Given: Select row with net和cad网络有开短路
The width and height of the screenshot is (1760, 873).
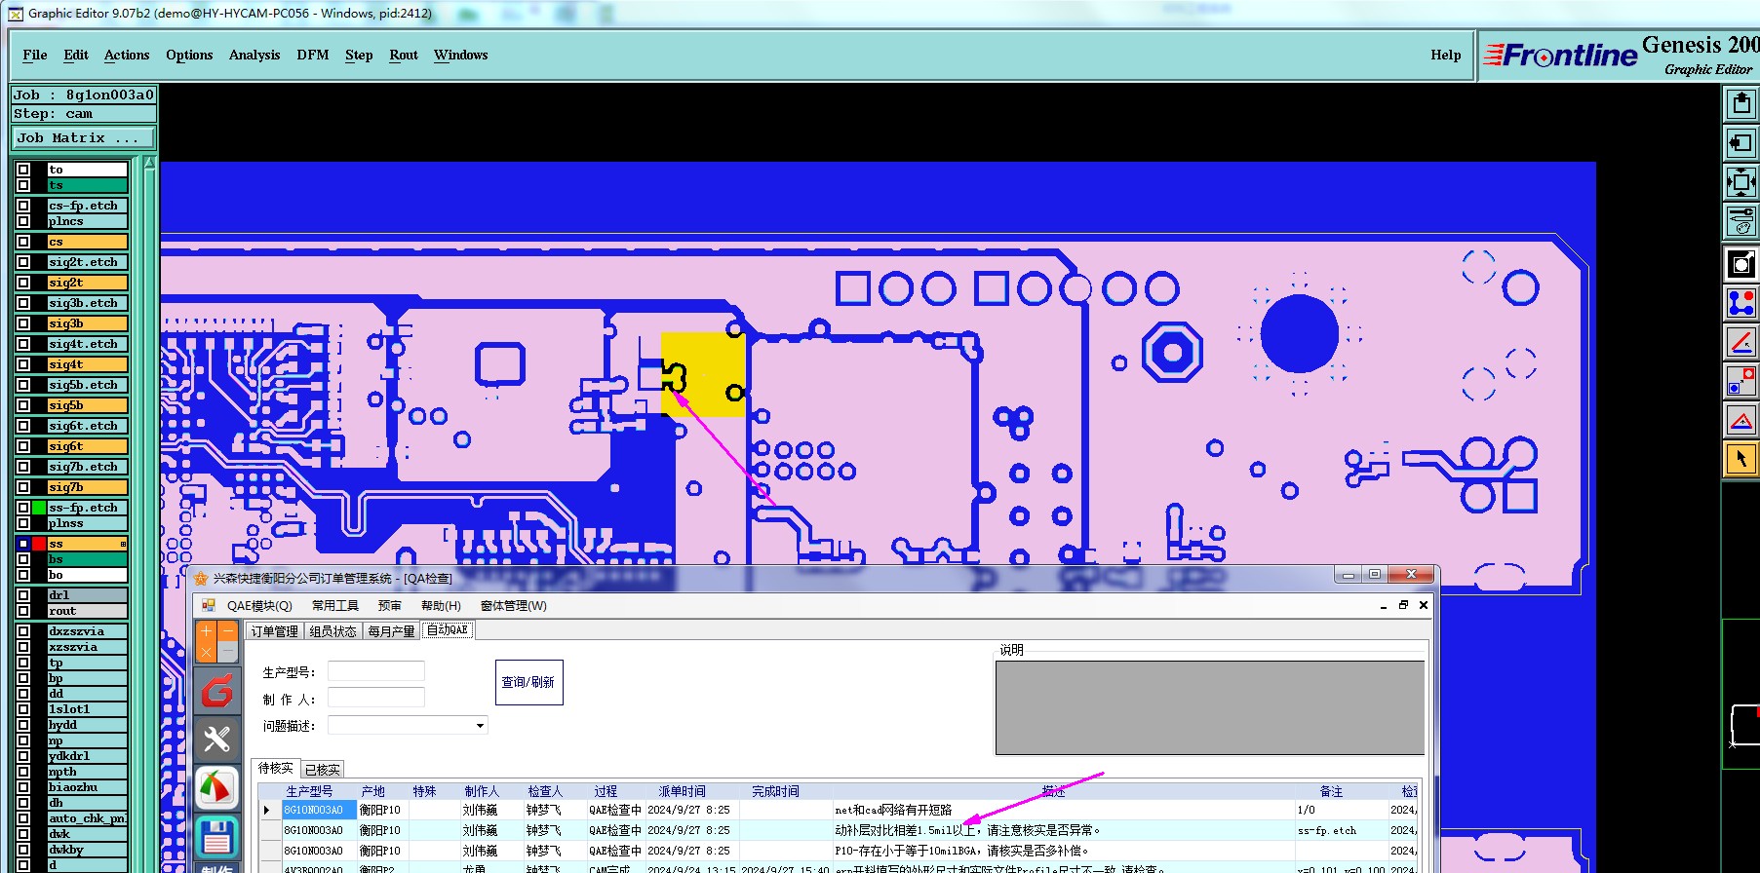Looking at the screenshot, I should pyautogui.click(x=839, y=810).
